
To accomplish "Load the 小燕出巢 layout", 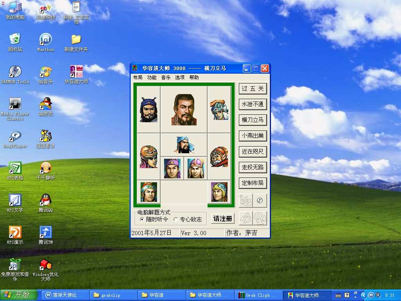I will [x=253, y=136].
